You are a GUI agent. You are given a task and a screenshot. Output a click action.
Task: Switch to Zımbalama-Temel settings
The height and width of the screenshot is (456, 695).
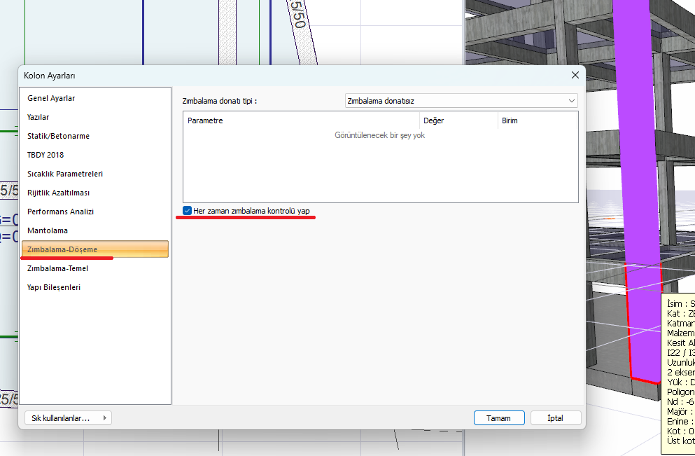click(57, 268)
